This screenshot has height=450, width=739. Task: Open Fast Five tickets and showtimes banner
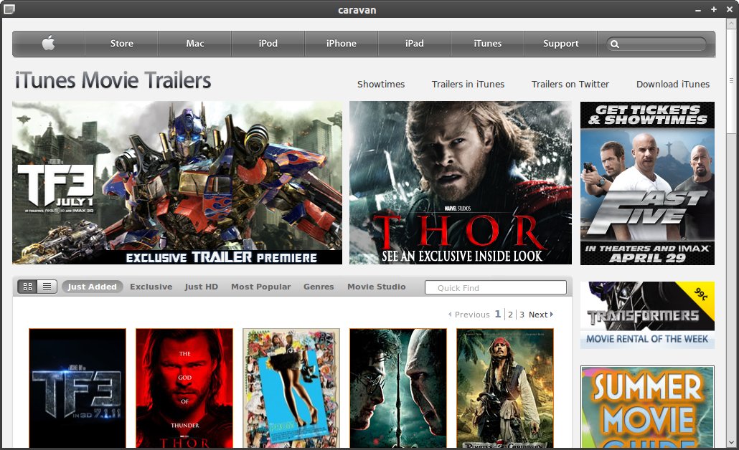648,183
